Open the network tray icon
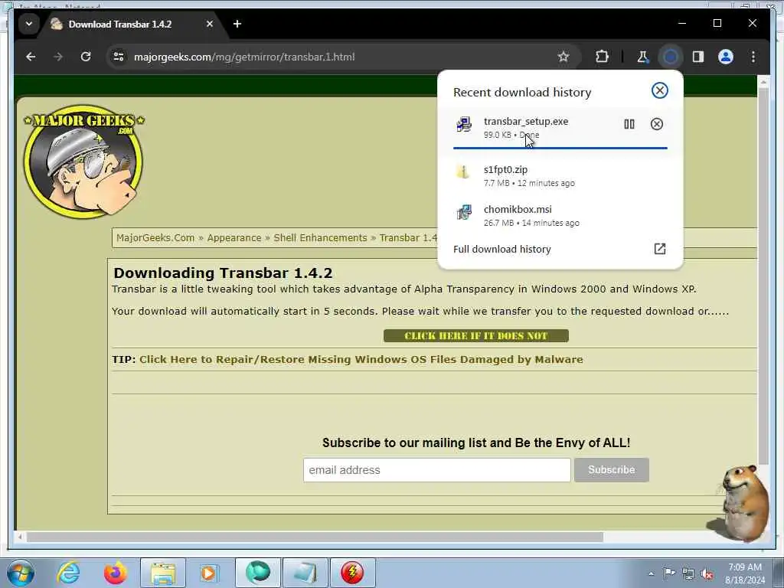Screen dimensions: 784x588 tap(688, 574)
